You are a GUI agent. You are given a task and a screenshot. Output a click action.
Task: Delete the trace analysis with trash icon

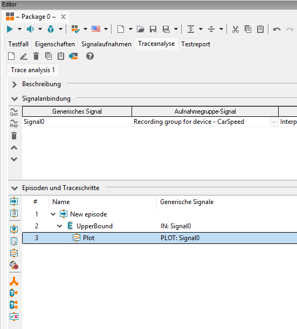click(x=36, y=56)
